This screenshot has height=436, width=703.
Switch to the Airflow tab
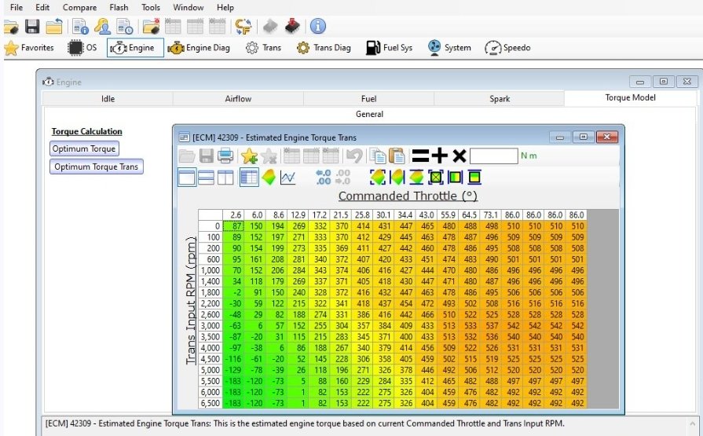(x=238, y=99)
